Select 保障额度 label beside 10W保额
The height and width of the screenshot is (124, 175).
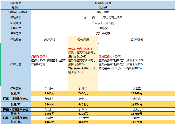point(16,40)
